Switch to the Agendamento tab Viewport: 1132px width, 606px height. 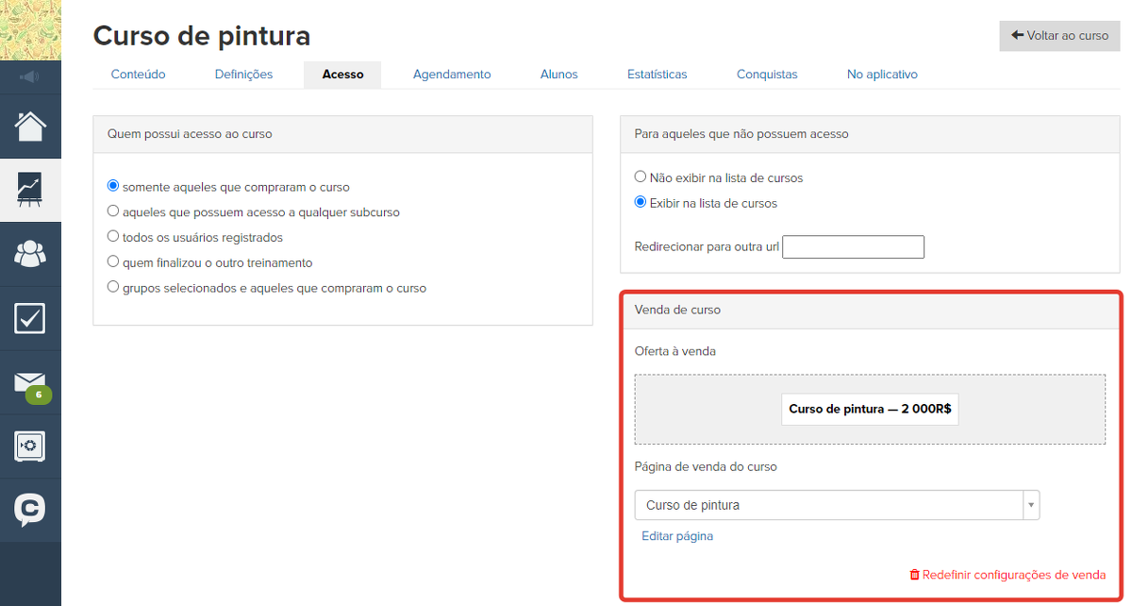pyautogui.click(x=452, y=75)
